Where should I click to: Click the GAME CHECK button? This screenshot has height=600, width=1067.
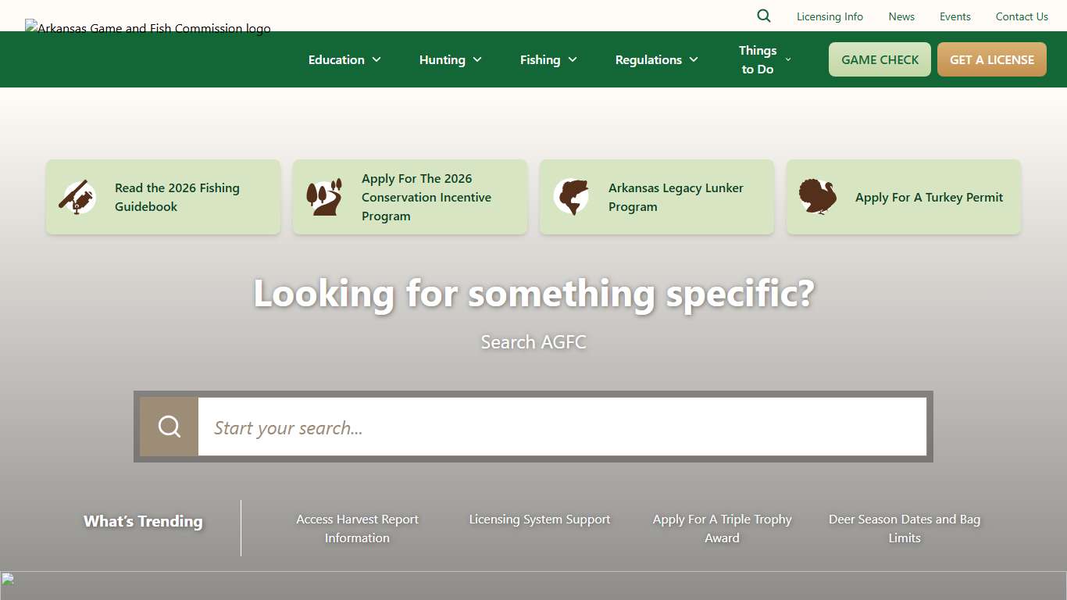point(880,59)
